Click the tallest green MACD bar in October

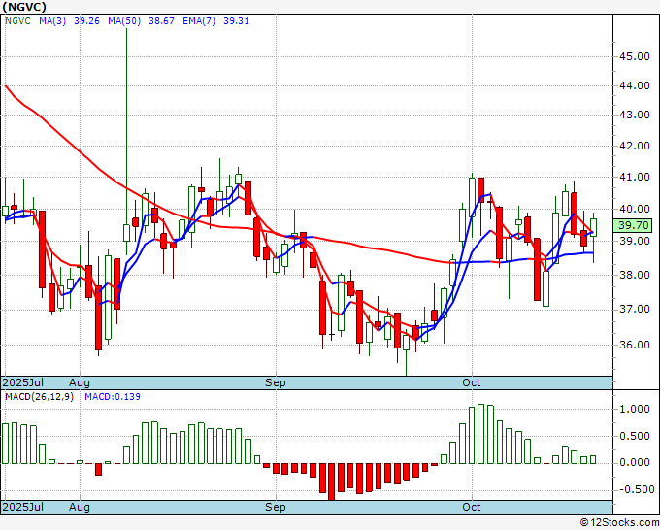(x=481, y=434)
